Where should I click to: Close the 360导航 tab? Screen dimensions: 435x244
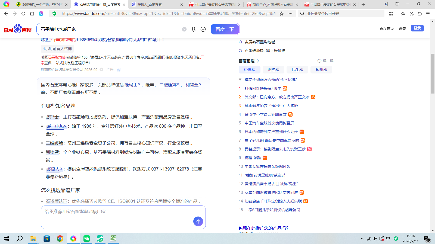[x=66, y=4]
